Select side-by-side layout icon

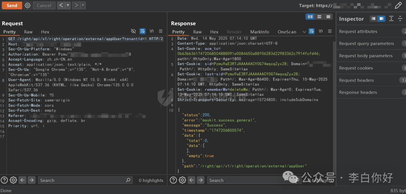(x=310, y=17)
